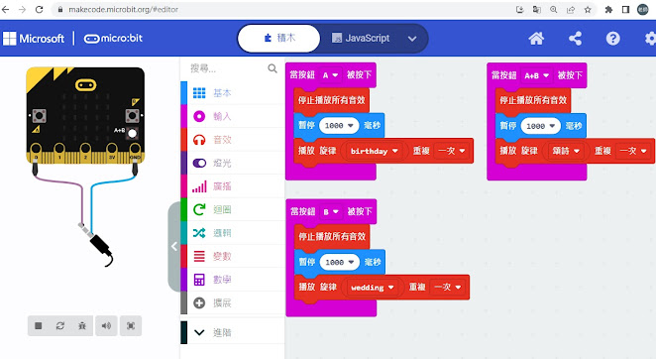This screenshot has height=359, width=656.
Task: Open browser extensions puzzle icon
Action: 608,9
